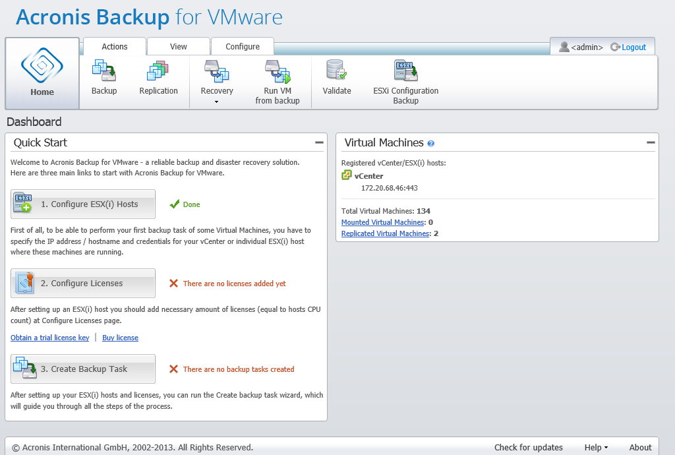Open ESXi Configuration Backup
This screenshot has height=455, width=675.
405,71
